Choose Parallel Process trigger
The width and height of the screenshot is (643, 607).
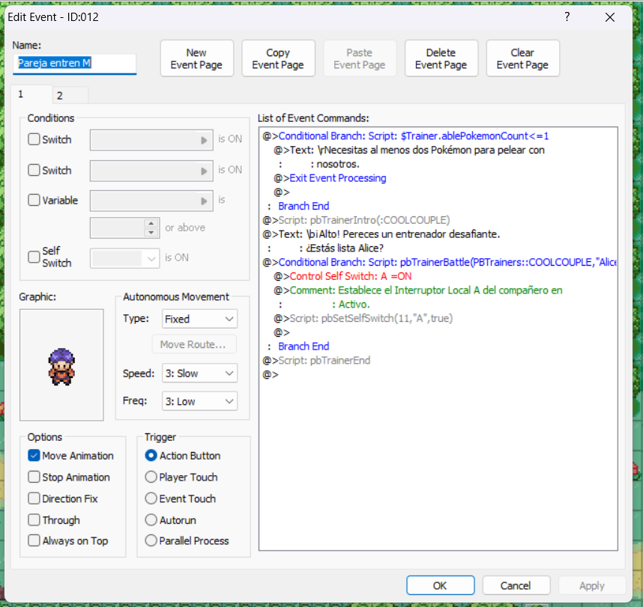(x=151, y=541)
